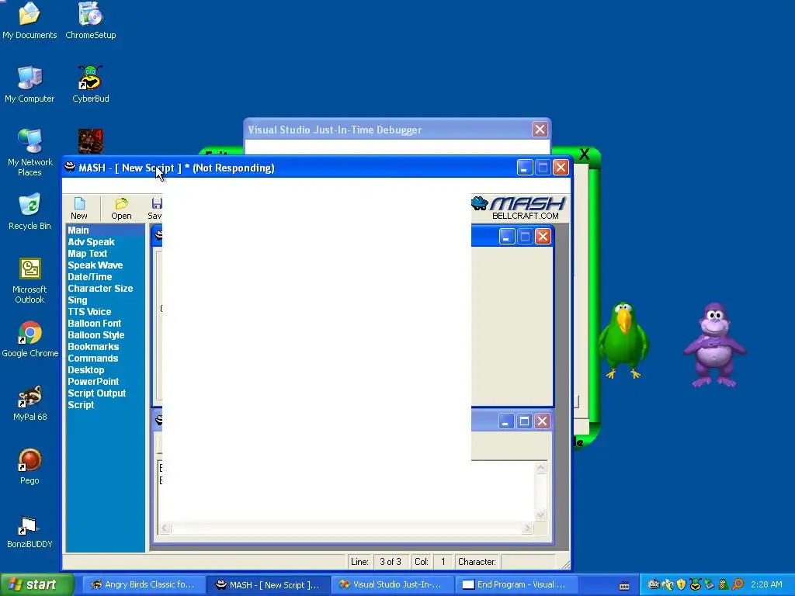Open My Network Places icon
Screen dimensions: 795x596
coord(30,152)
